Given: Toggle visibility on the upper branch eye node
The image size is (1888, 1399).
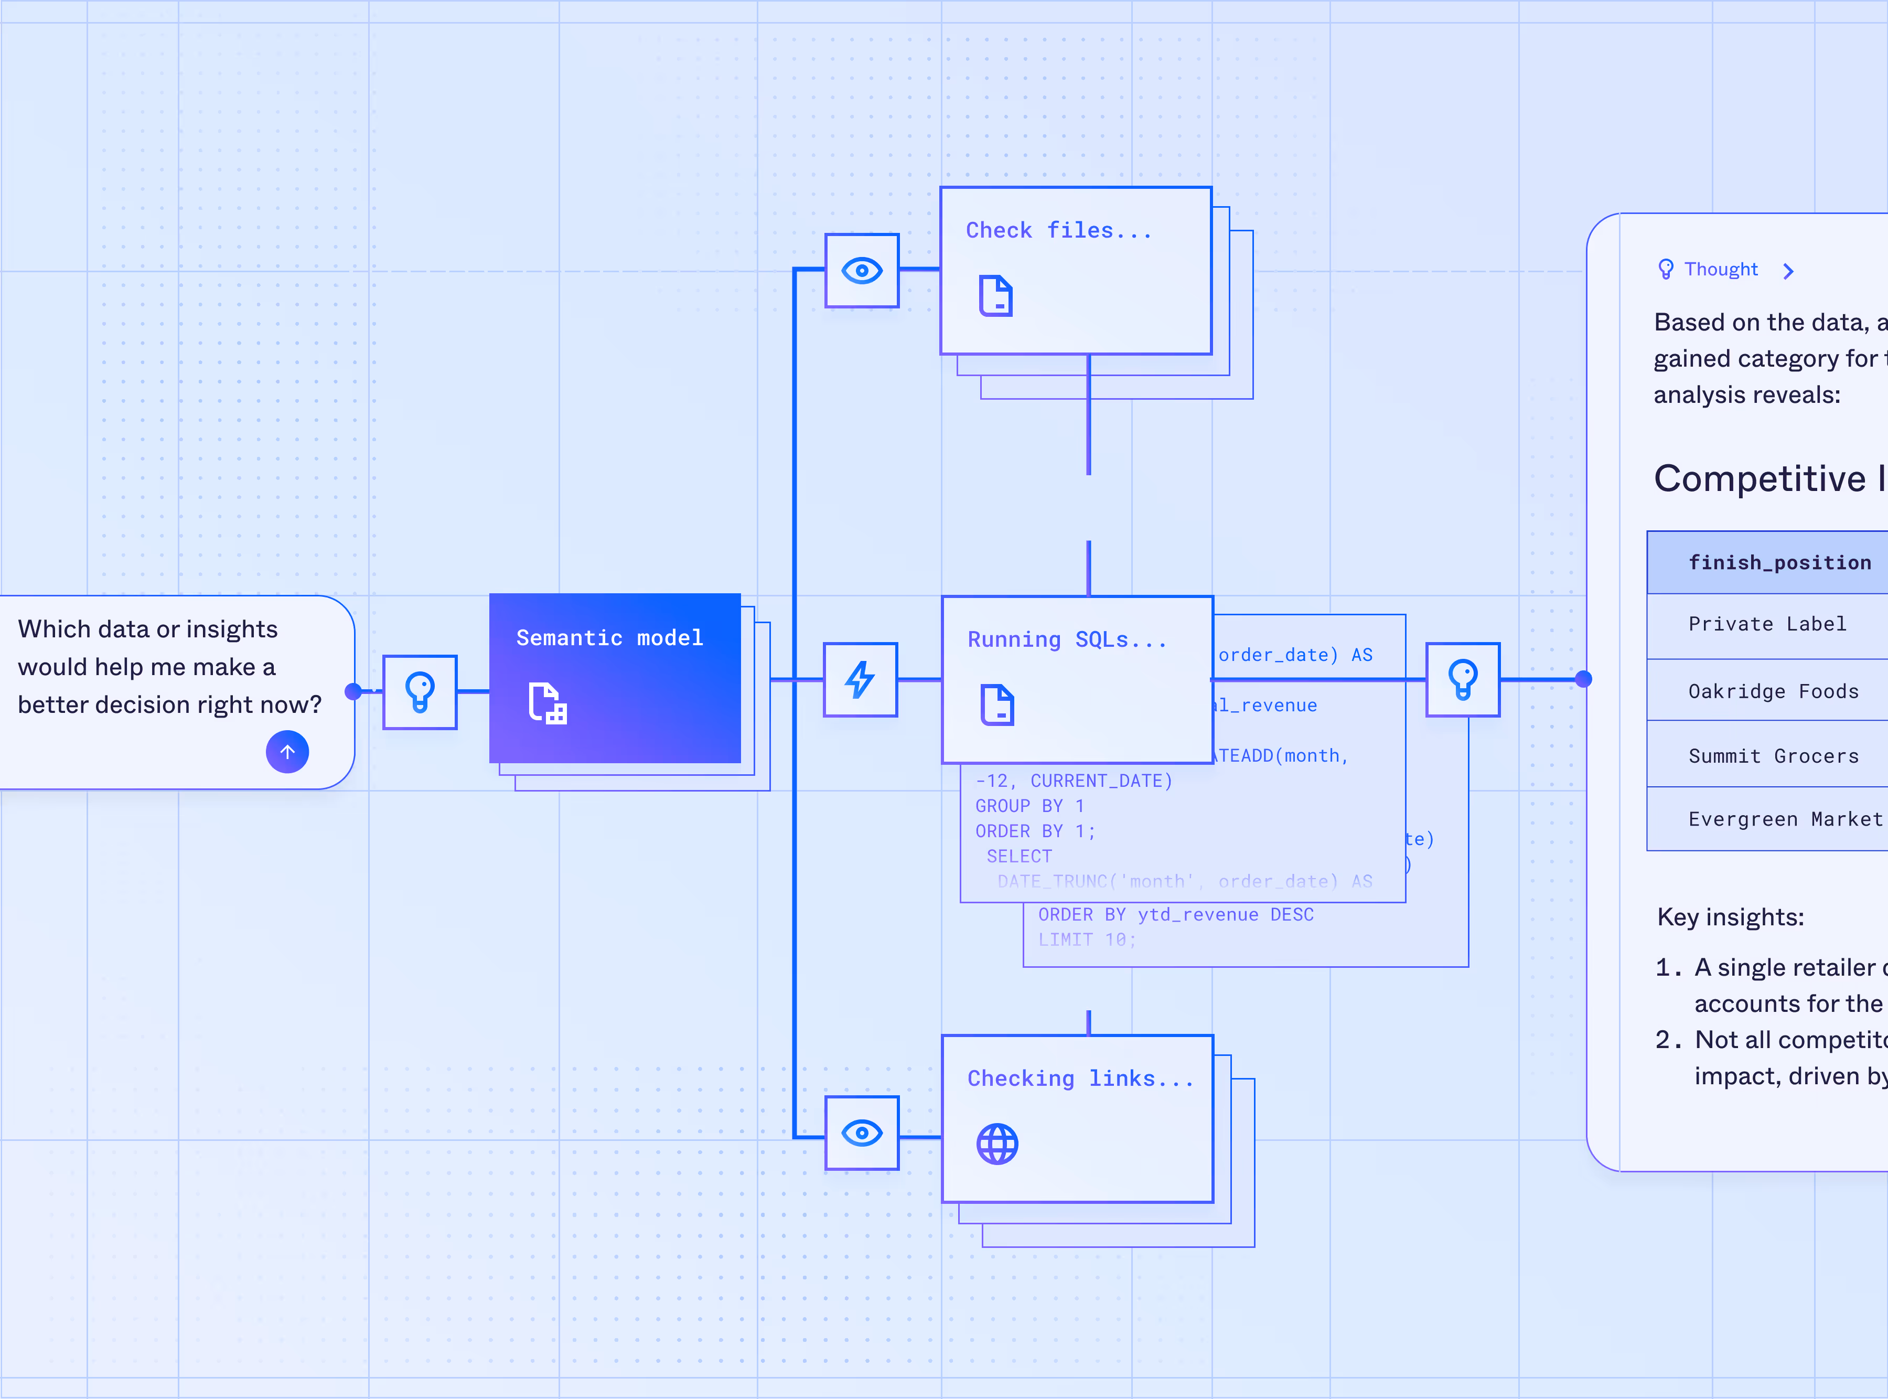Looking at the screenshot, I should [x=861, y=271].
